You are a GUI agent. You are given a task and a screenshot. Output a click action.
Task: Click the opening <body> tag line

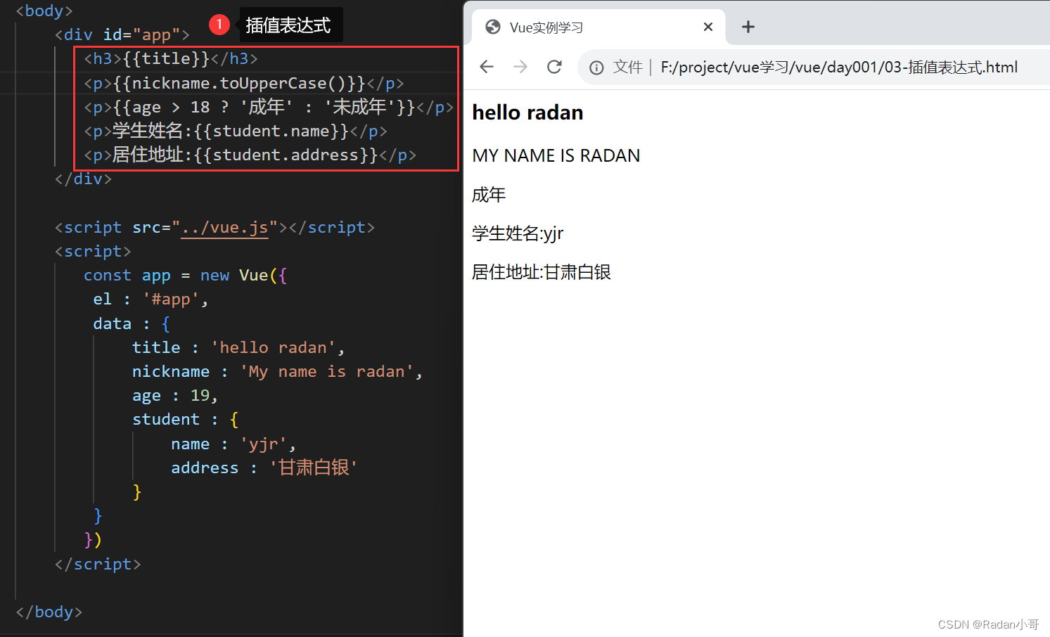(x=44, y=11)
